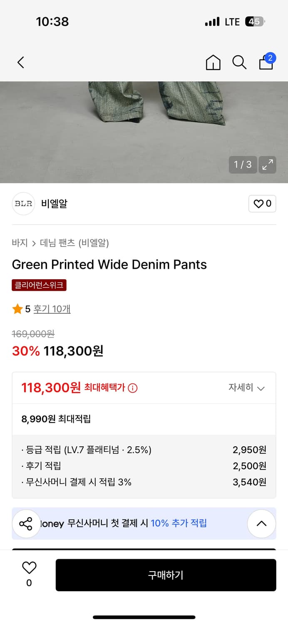This screenshot has width=288, height=625.
Task: Tap the info icon next to 최대혜택가
Action: 132,387
